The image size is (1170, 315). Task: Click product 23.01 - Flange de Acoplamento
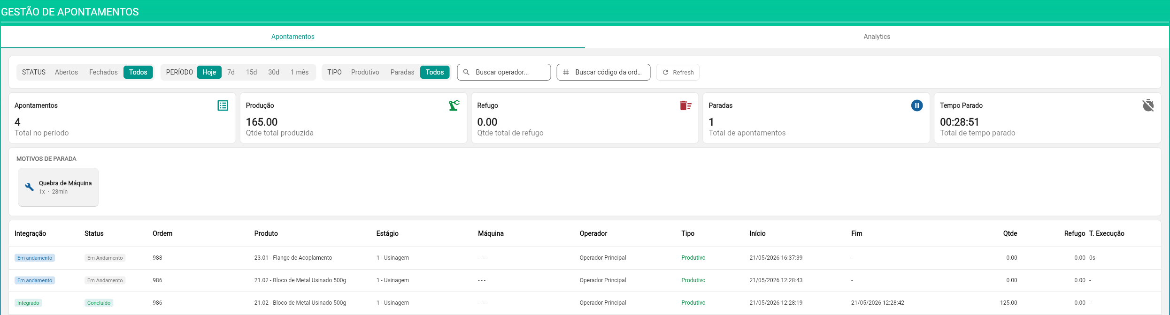click(x=293, y=258)
